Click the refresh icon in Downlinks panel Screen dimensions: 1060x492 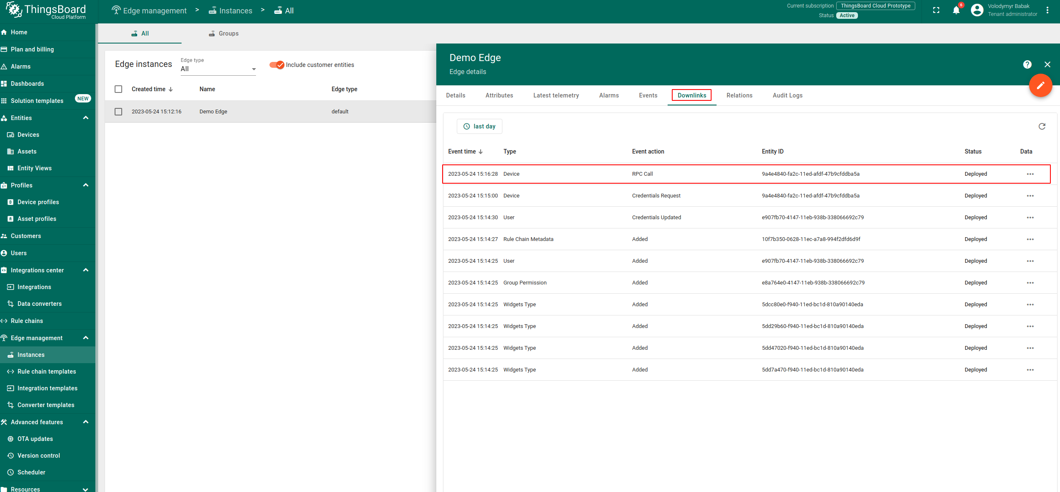1042,126
